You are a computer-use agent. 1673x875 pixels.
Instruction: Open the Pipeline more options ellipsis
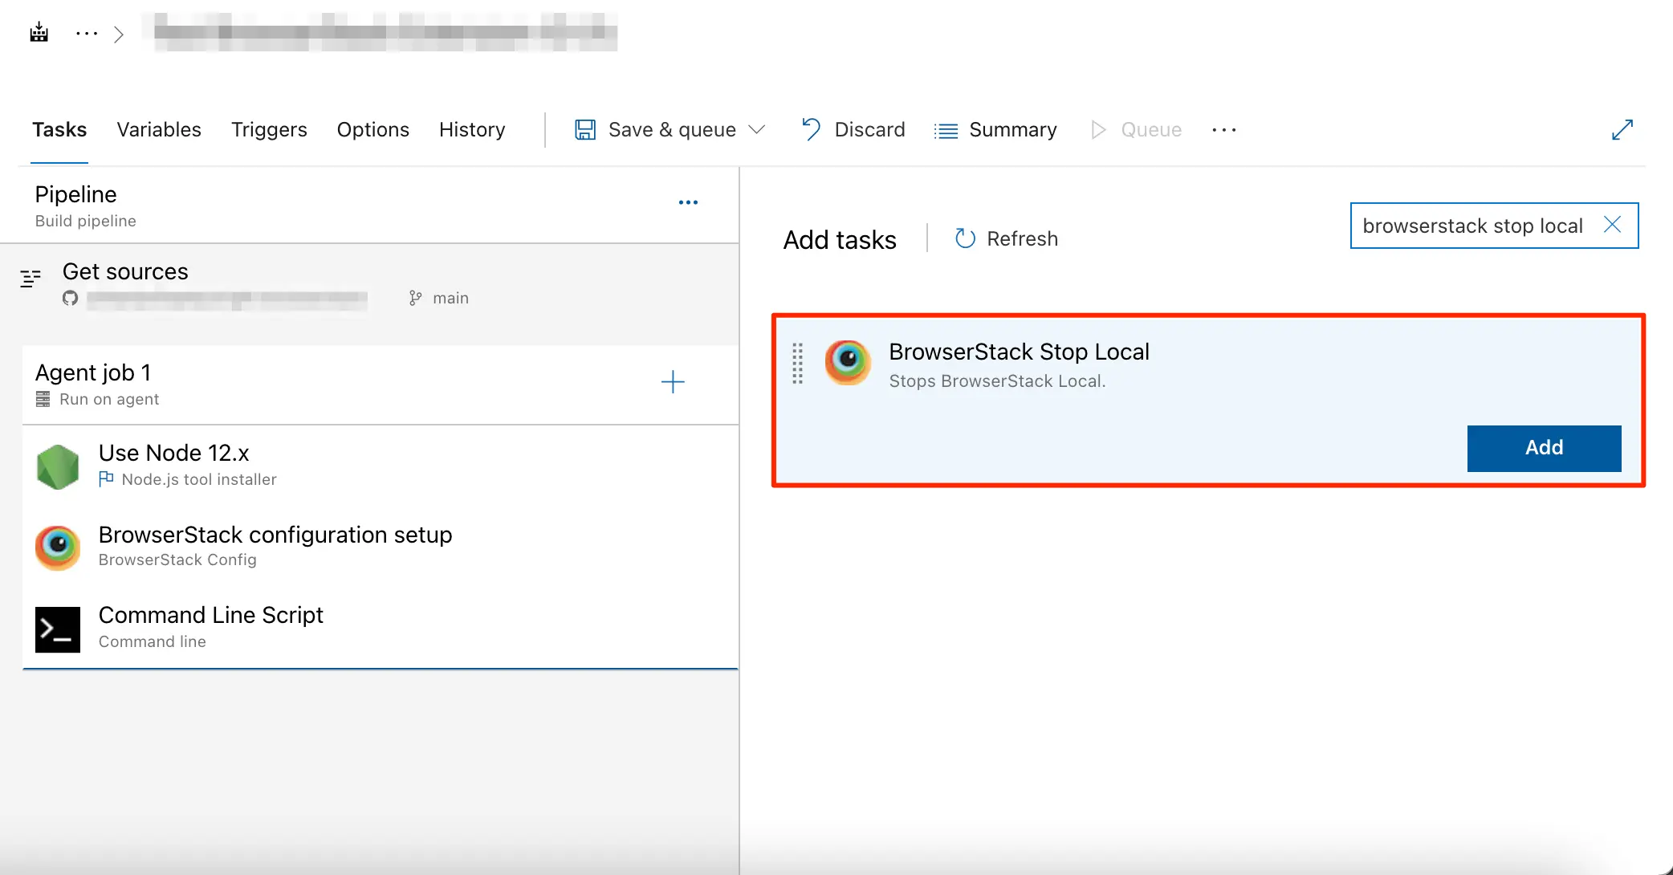(x=688, y=202)
